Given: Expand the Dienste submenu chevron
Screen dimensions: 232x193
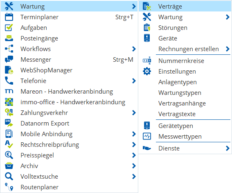Looking at the screenshot, I should click(228, 148).
